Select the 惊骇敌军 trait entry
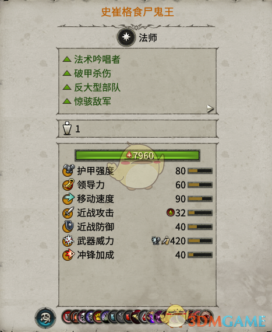 [x=87, y=101]
